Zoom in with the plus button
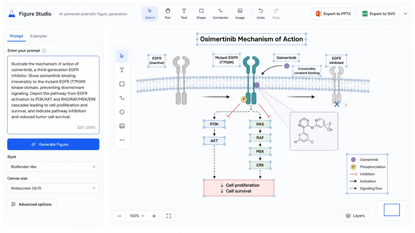Image resolution: width=415 pixels, height=233 pixels. point(154,216)
